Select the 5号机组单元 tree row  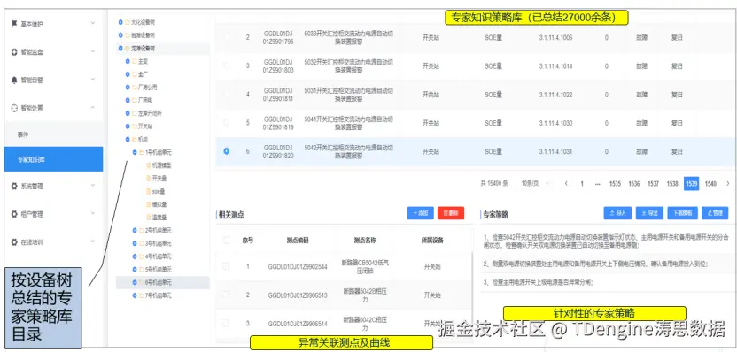point(163,270)
